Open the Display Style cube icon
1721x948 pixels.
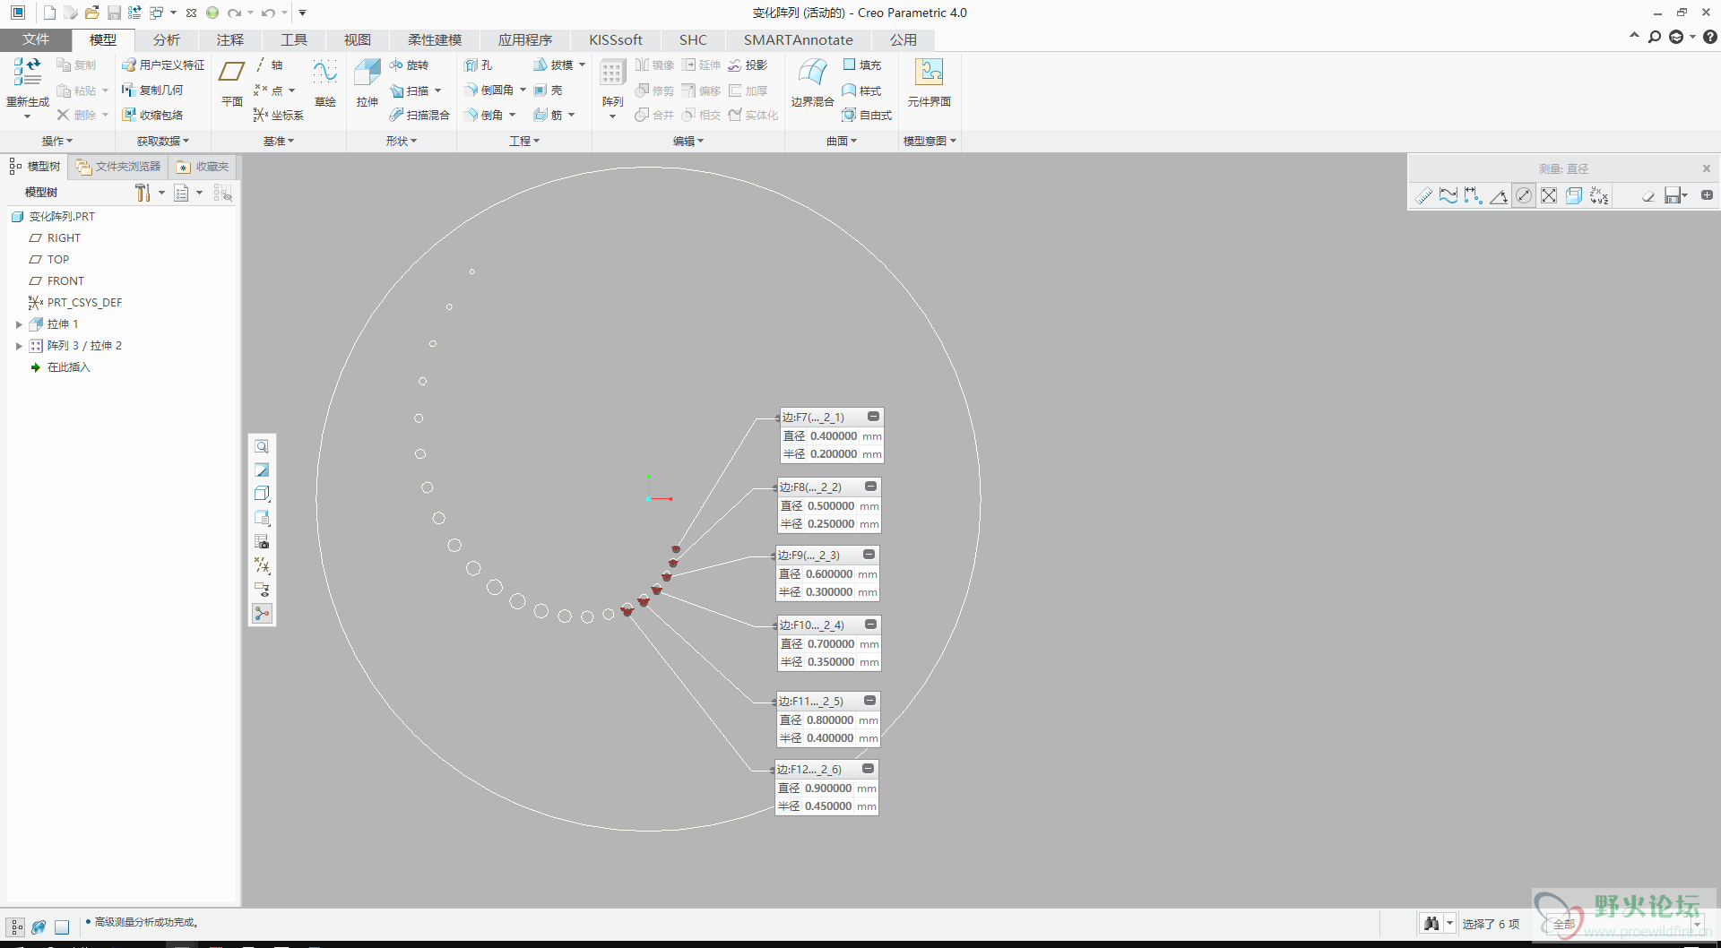pos(262,494)
